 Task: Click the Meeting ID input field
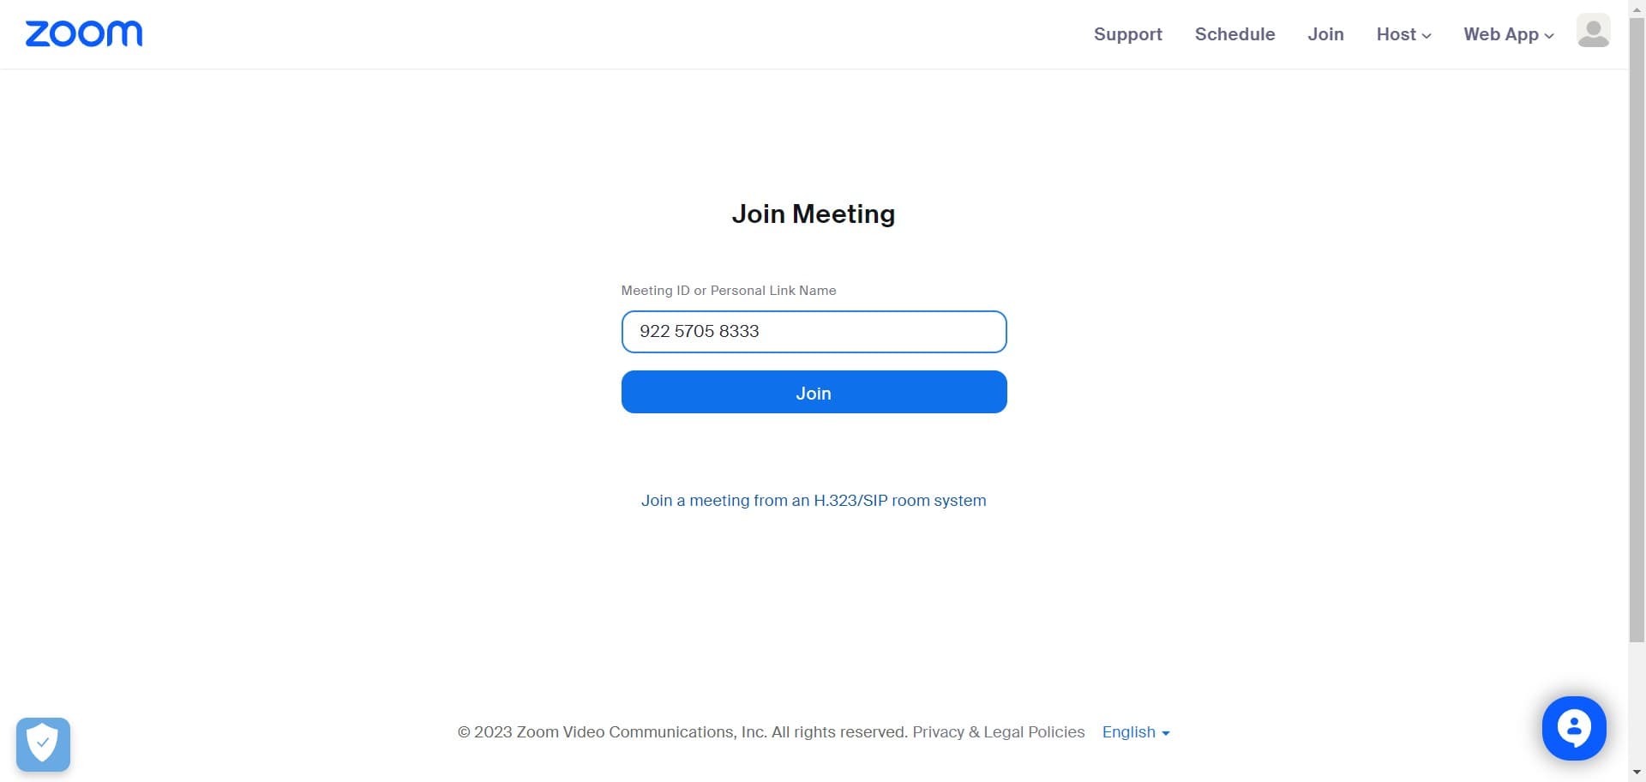tap(814, 332)
